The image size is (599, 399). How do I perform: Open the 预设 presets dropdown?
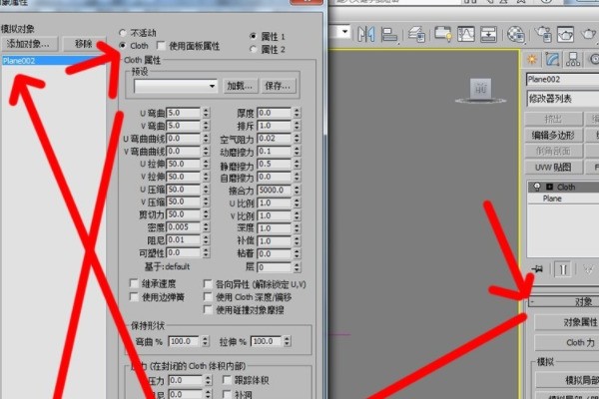coord(176,87)
